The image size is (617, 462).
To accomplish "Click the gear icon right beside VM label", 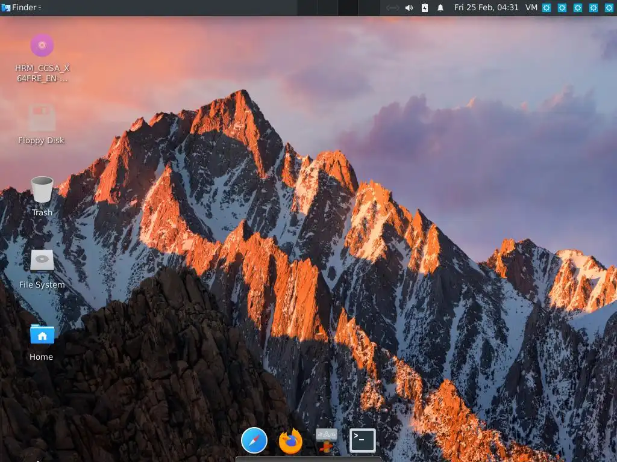I will point(547,8).
